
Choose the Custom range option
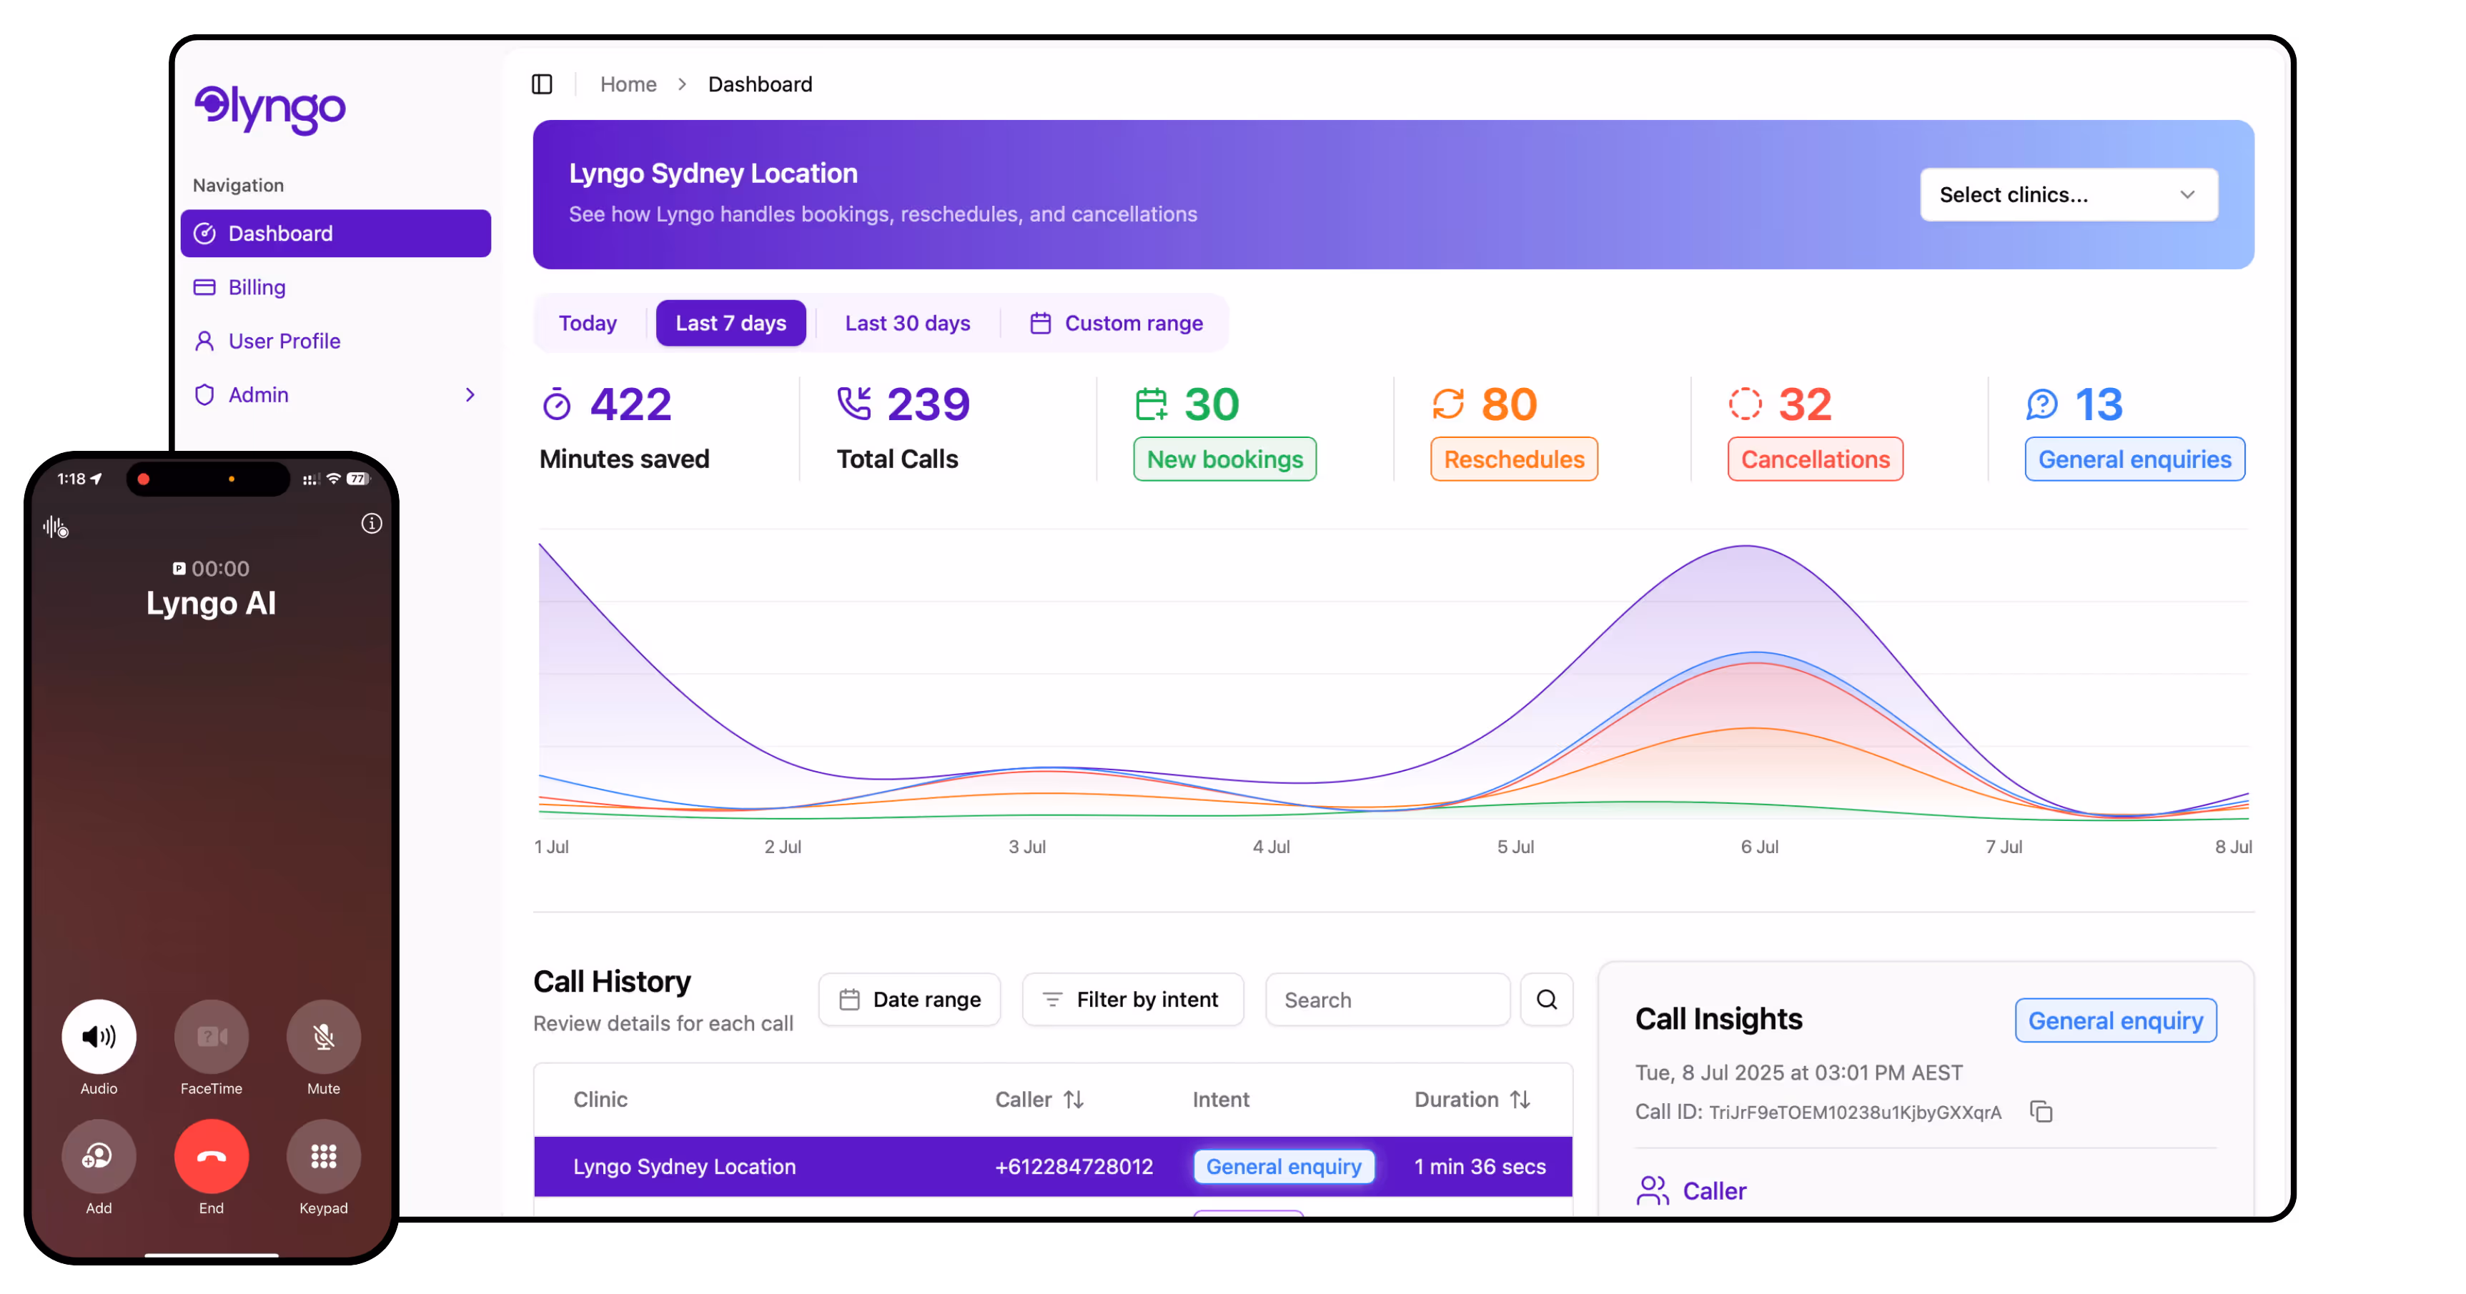tap(1116, 324)
